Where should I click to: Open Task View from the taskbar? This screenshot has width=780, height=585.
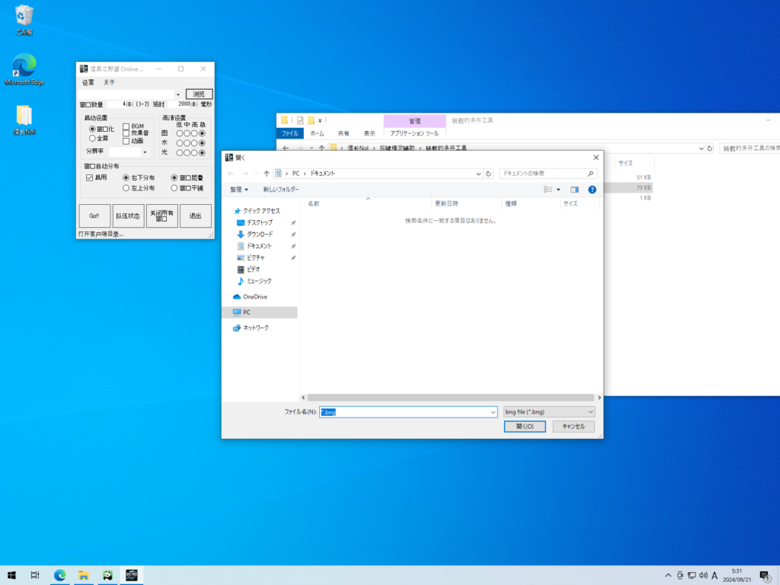pos(35,575)
